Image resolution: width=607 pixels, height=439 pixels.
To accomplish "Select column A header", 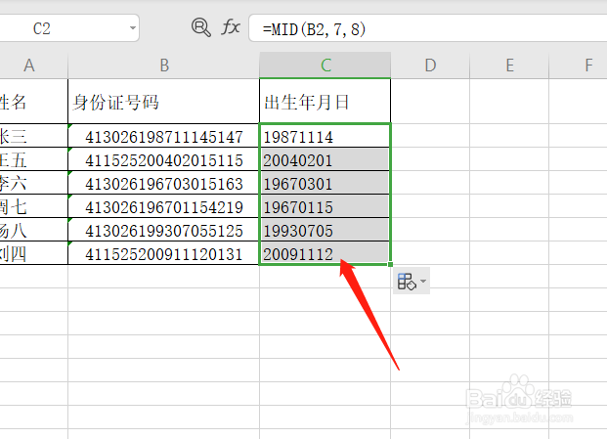I will tap(33, 66).
